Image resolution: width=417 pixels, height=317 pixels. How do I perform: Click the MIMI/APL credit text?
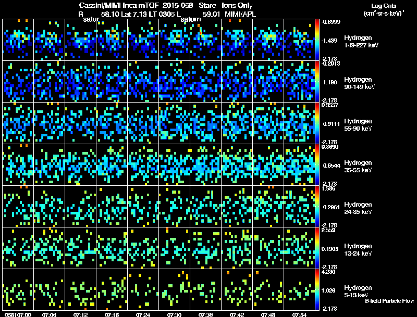click(x=240, y=14)
